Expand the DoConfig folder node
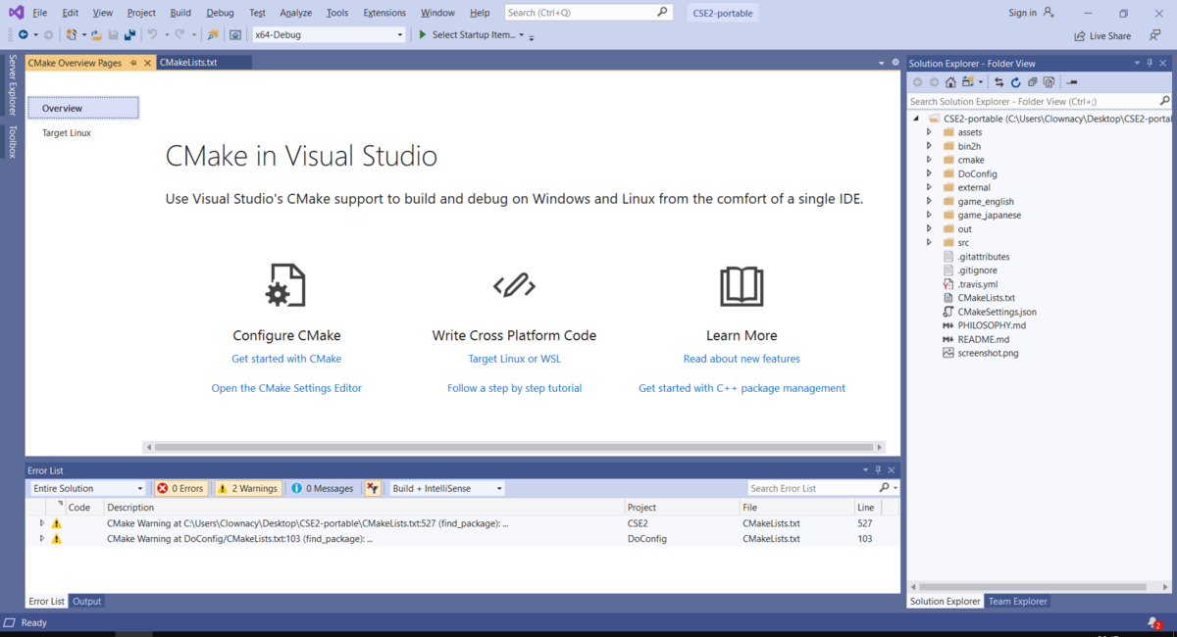The image size is (1177, 637). pos(929,173)
